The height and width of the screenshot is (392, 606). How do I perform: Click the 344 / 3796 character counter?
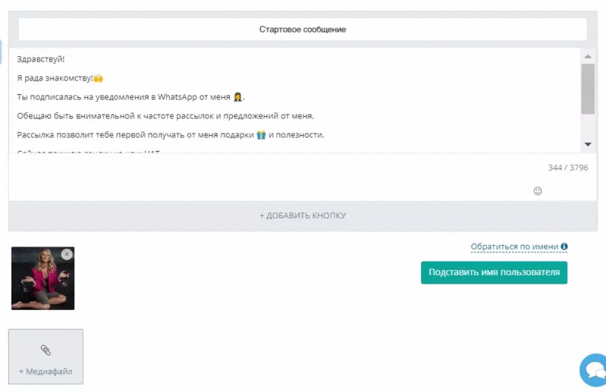568,168
